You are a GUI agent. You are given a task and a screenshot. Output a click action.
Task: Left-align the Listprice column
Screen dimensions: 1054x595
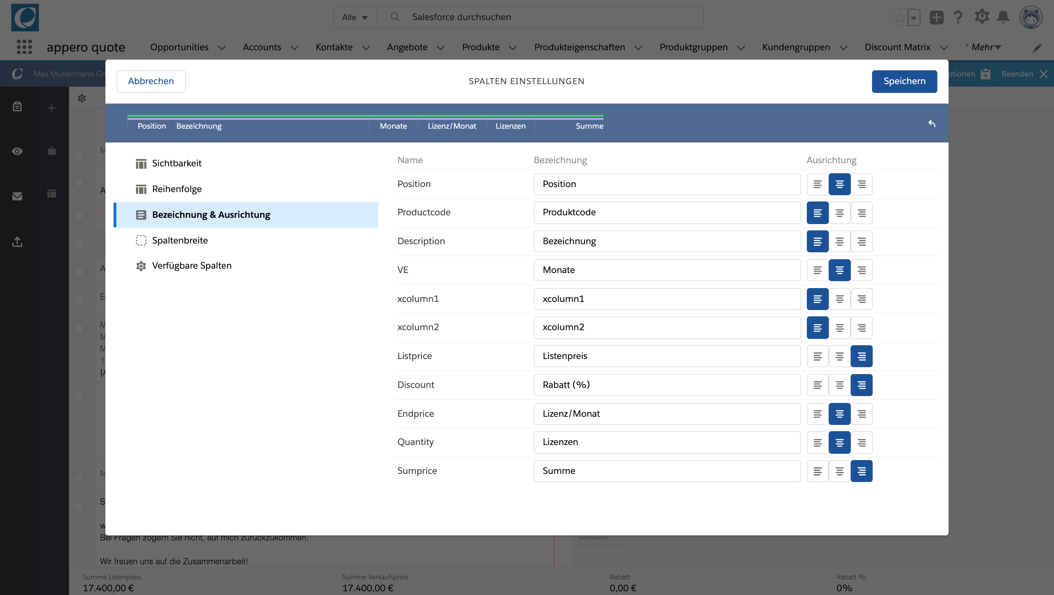817,356
